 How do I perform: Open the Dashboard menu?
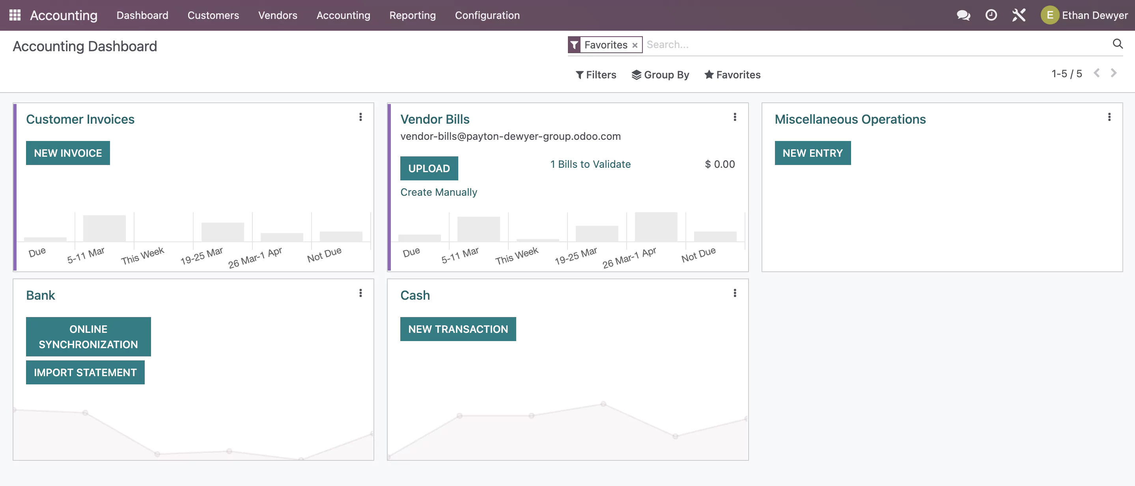[x=142, y=15]
